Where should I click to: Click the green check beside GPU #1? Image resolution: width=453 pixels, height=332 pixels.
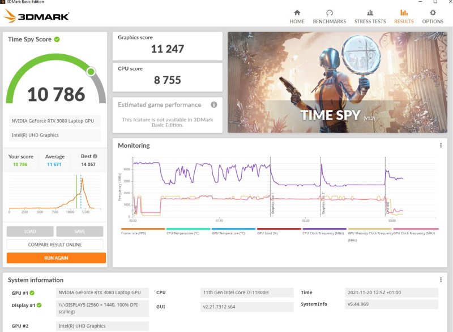coord(32,293)
